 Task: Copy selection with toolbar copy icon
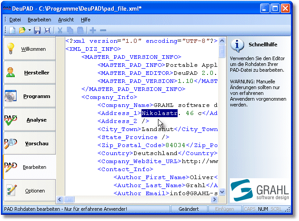(x=70, y=30)
